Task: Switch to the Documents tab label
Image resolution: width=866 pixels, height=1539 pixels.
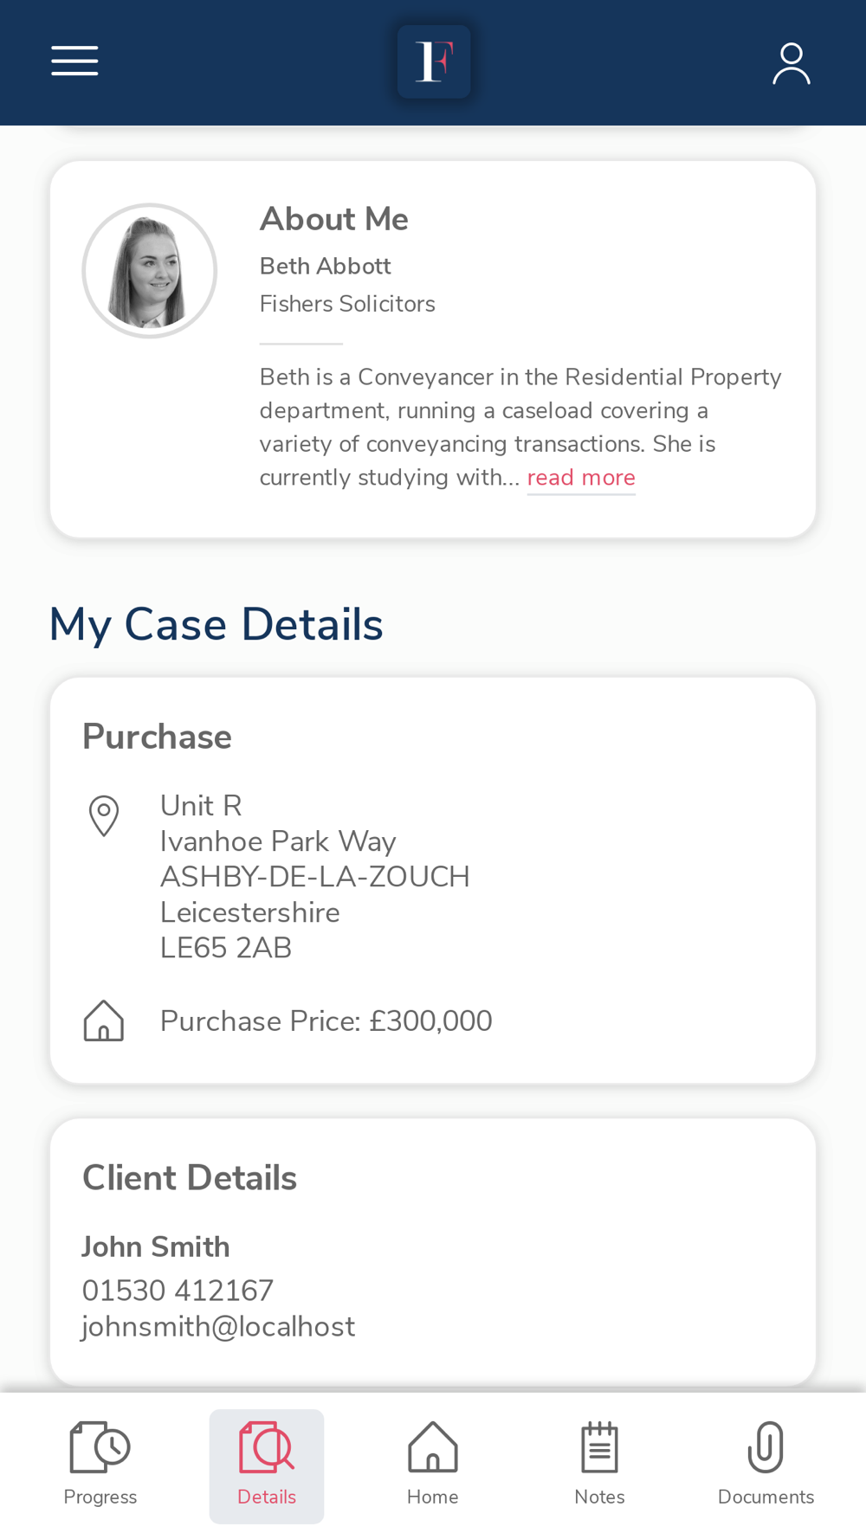Action: pos(766,1497)
